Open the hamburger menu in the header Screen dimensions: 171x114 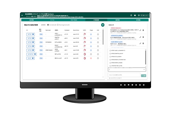[x=22, y=15]
